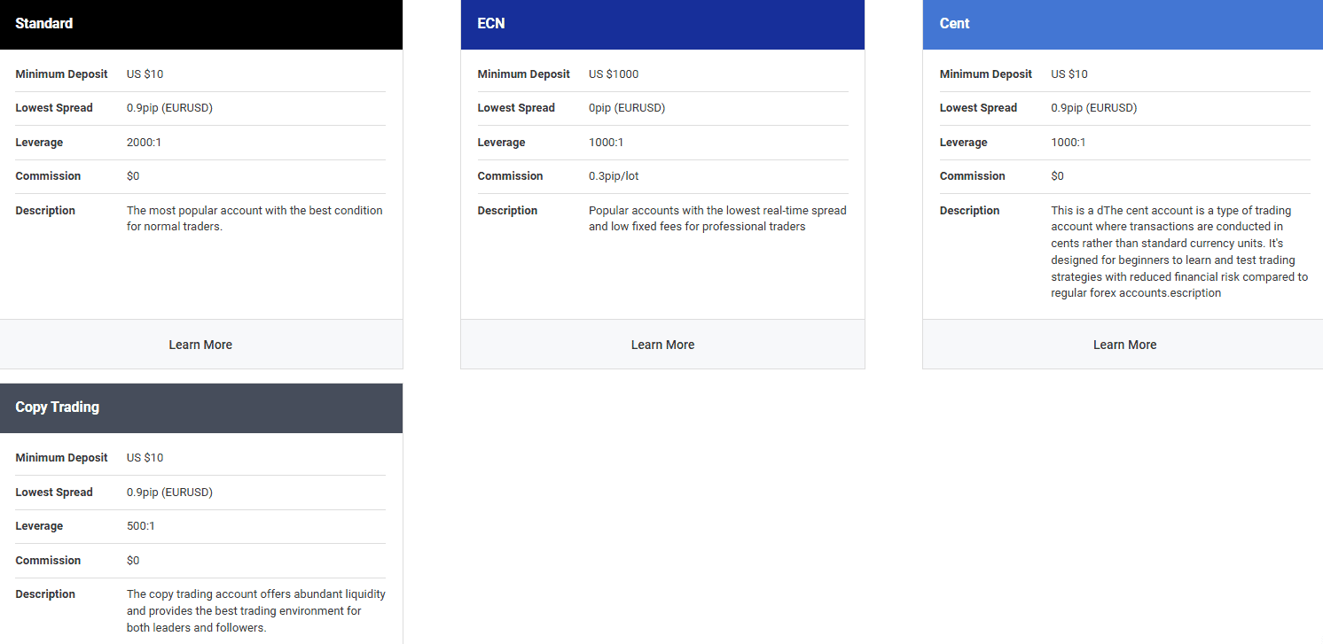The width and height of the screenshot is (1323, 644).
Task: Select the Cent account header
Action: point(954,23)
